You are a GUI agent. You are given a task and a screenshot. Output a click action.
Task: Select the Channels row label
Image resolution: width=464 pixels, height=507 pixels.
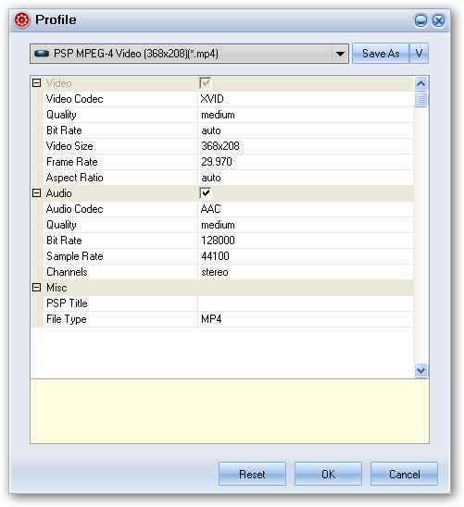(x=67, y=272)
